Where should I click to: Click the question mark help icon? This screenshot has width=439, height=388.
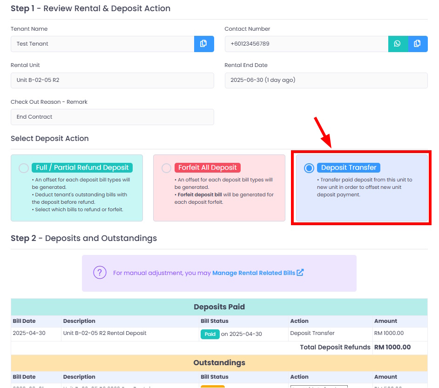[100, 273]
